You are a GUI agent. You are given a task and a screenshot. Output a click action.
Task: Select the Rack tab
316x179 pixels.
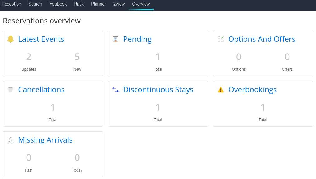pyautogui.click(x=79, y=4)
